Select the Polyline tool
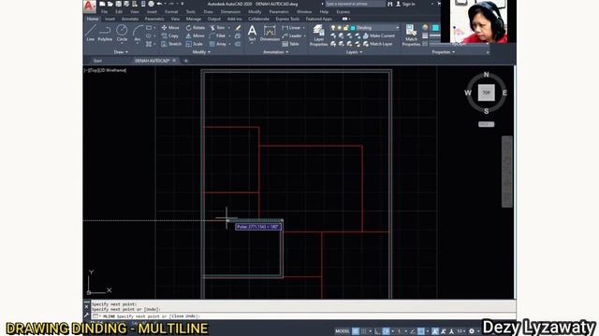The image size is (599, 336). click(x=105, y=34)
